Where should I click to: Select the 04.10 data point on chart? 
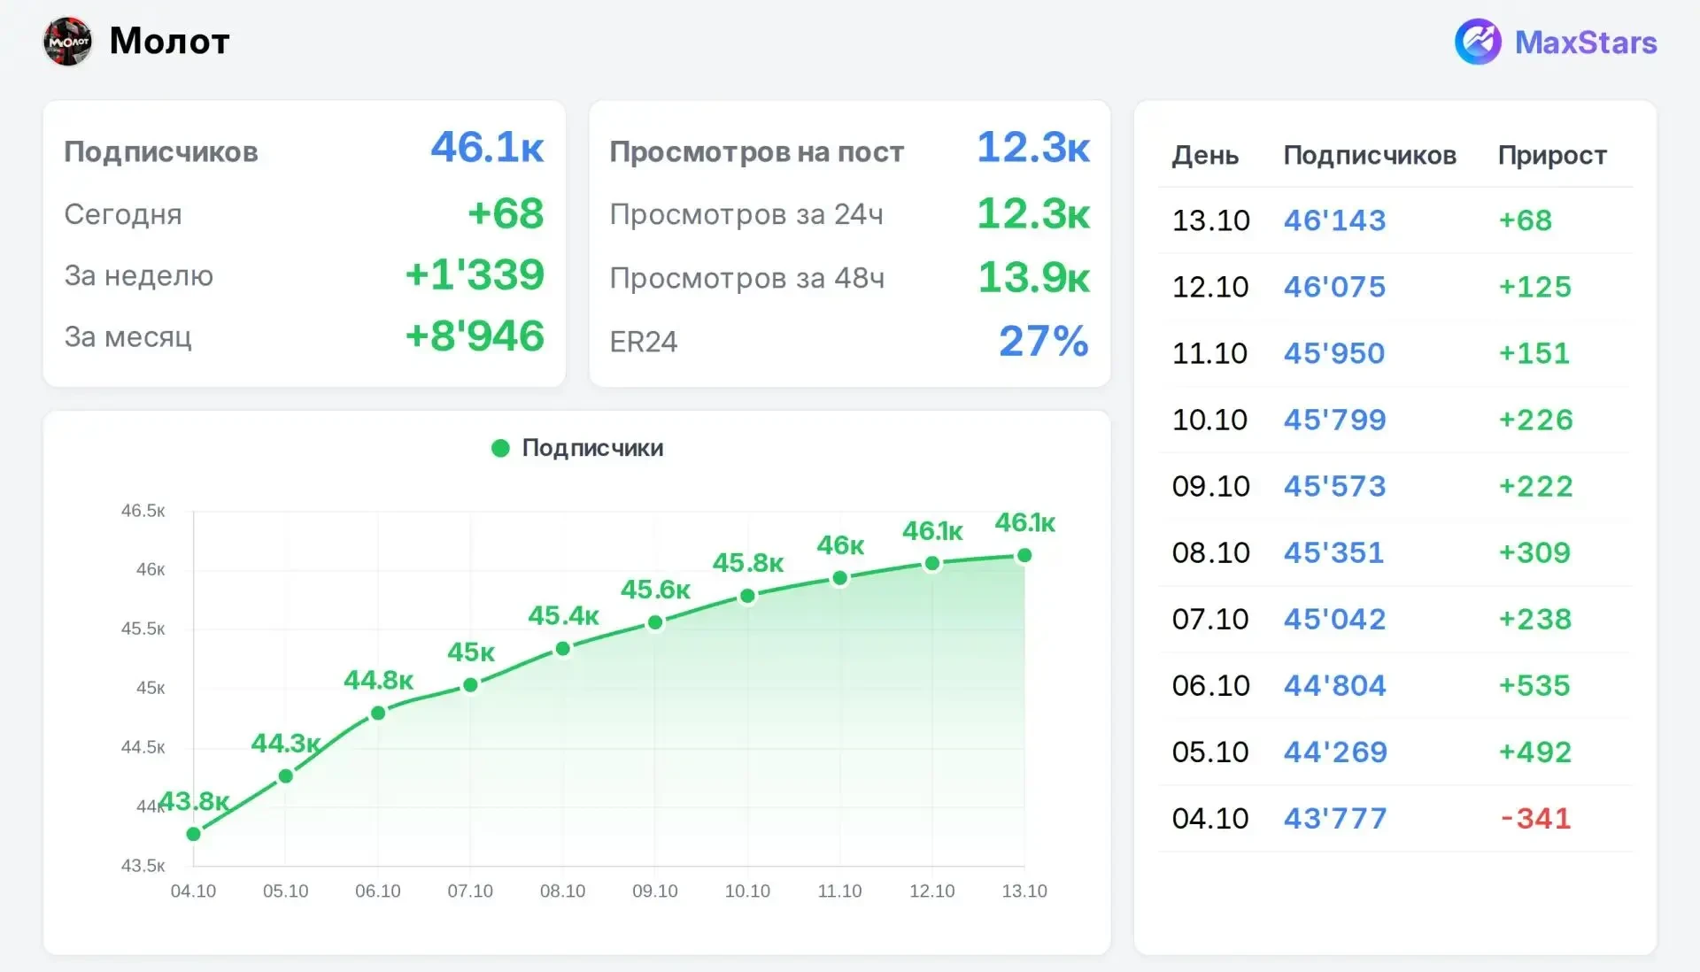point(194,834)
